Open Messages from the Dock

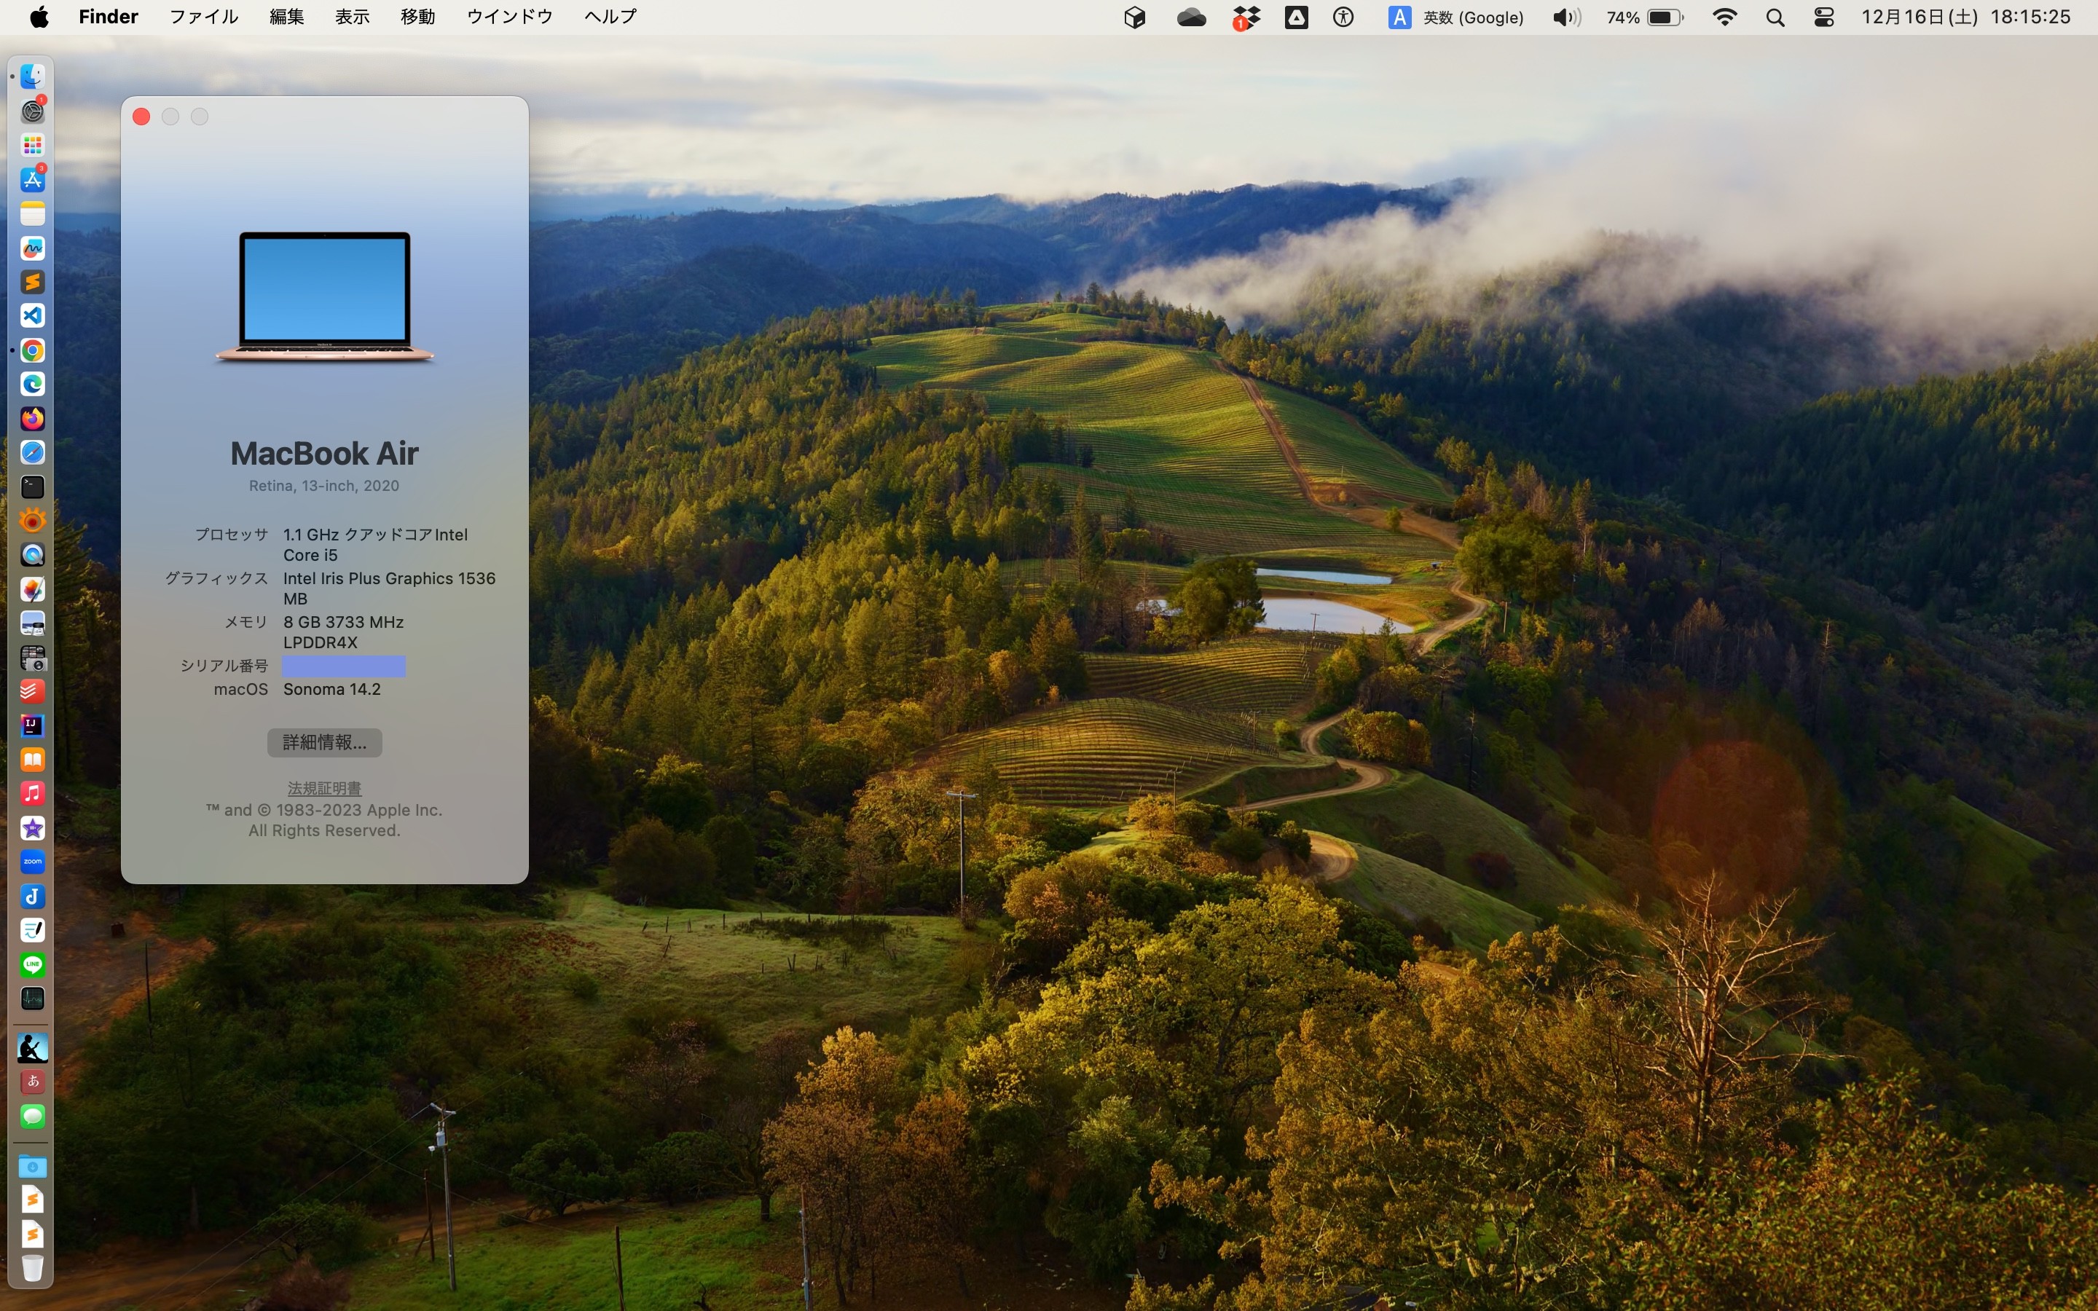[33, 1116]
